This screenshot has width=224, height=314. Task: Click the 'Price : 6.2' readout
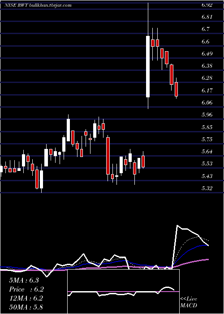(26, 289)
